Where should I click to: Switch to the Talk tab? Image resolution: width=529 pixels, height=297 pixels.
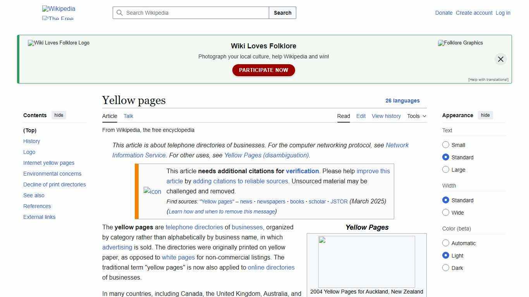(x=128, y=116)
